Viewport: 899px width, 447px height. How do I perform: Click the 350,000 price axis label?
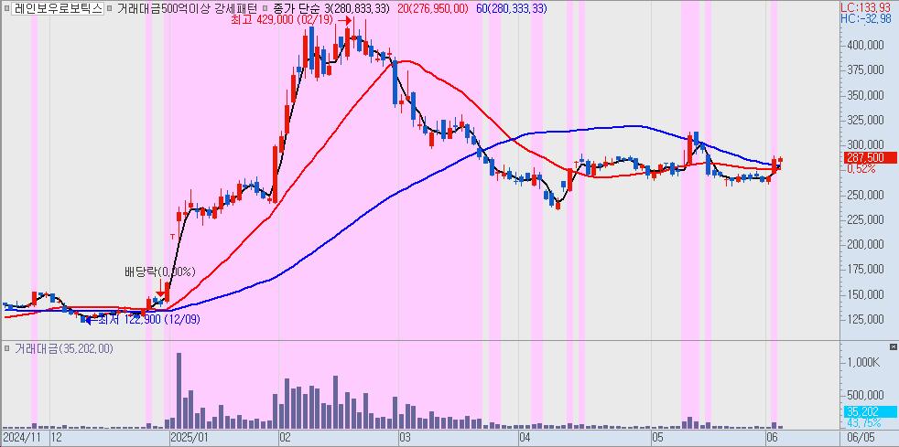tap(864, 95)
